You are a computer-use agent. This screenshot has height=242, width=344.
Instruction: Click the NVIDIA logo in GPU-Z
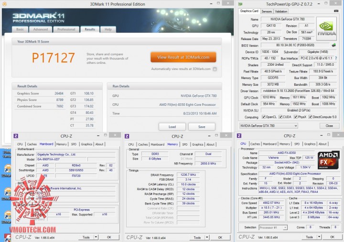pyautogui.click(x=326, y=29)
